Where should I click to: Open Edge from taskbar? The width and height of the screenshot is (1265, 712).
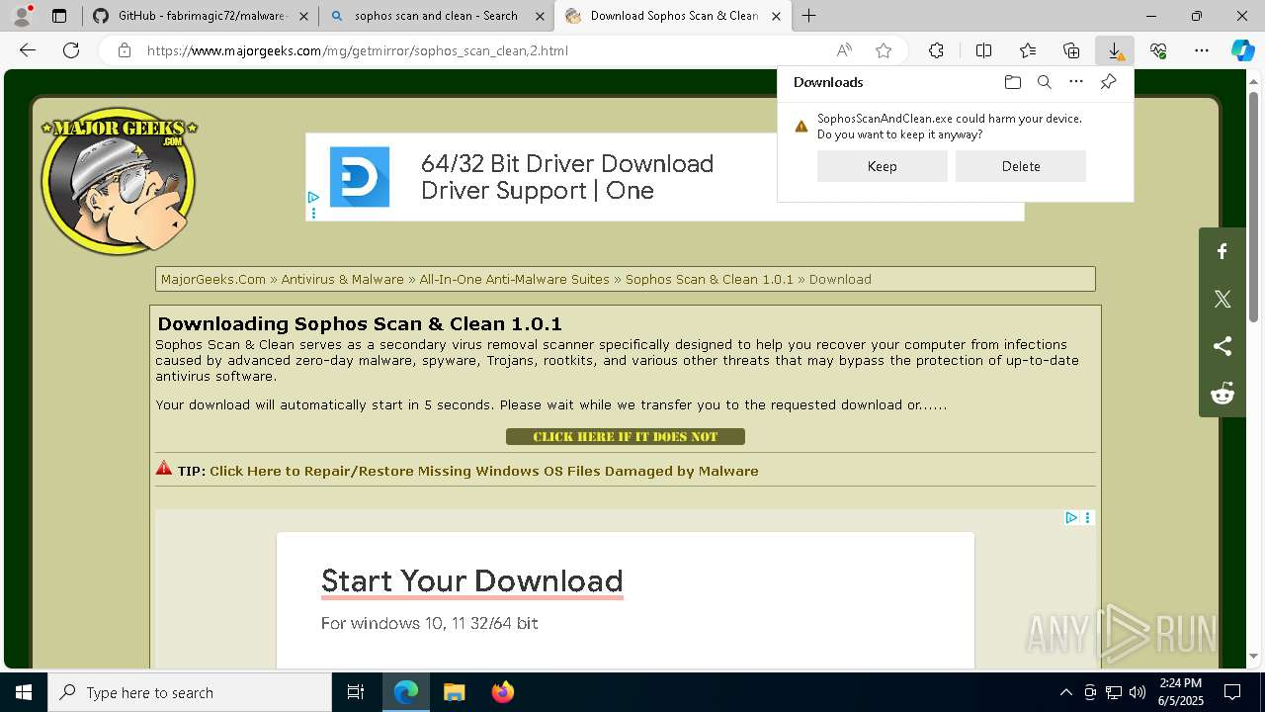(406, 692)
